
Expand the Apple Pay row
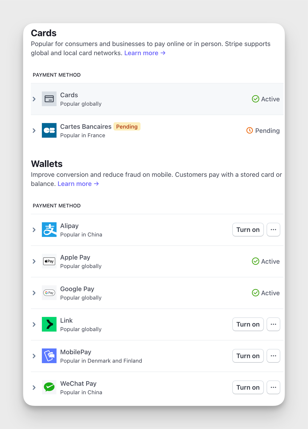coord(34,261)
